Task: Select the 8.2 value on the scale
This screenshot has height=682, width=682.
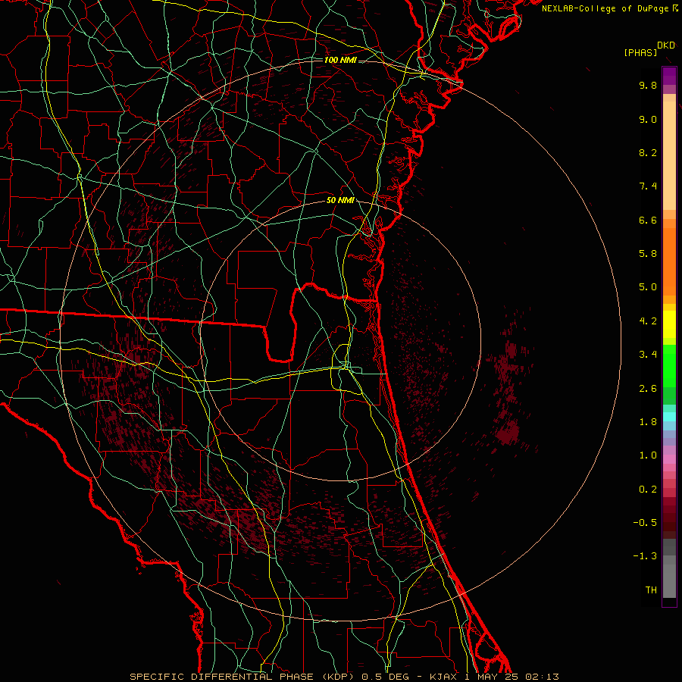Action: tap(648, 152)
